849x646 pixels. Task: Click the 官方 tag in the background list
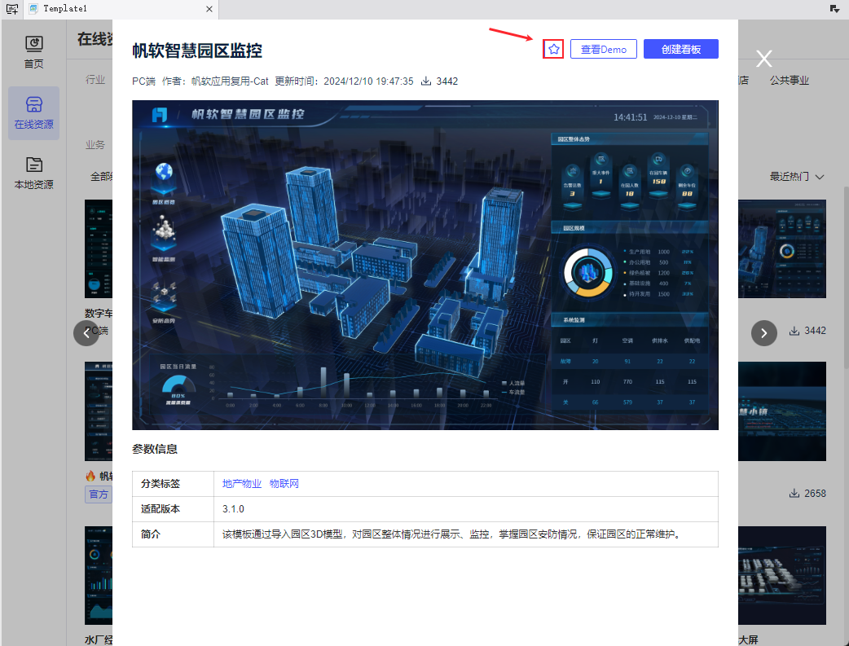pos(99,494)
